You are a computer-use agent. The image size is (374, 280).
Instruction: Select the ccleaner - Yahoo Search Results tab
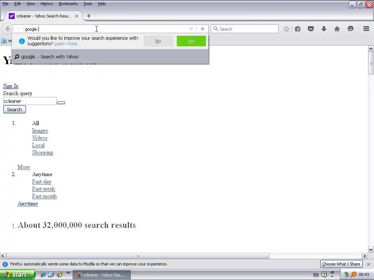pos(44,16)
